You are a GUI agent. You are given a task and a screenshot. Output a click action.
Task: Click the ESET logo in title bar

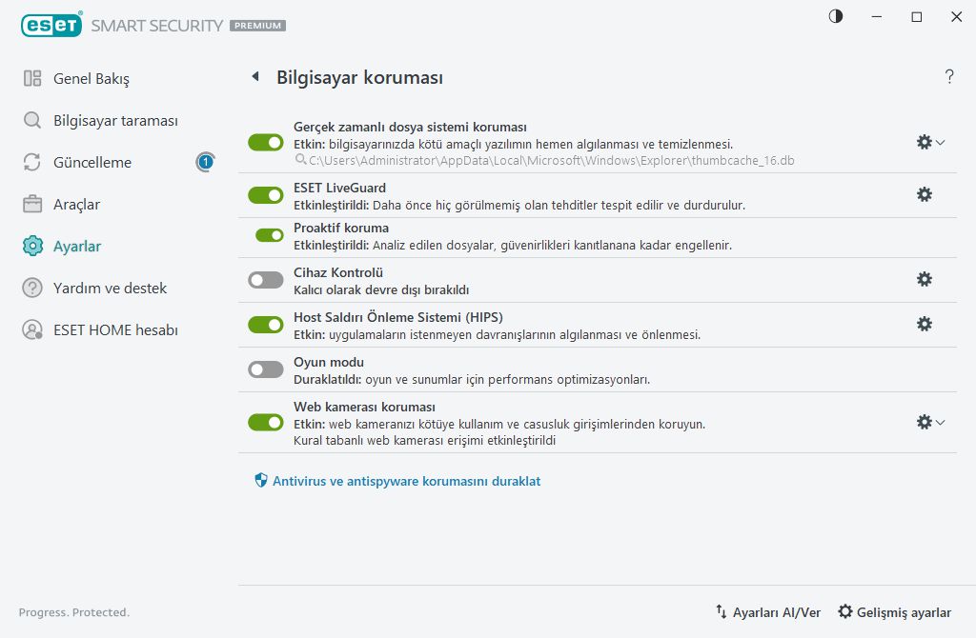[51, 25]
